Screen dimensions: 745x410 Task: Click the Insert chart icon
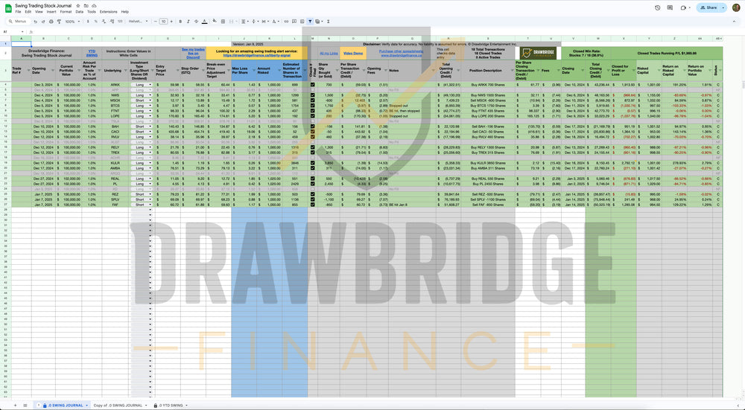pyautogui.click(x=302, y=22)
